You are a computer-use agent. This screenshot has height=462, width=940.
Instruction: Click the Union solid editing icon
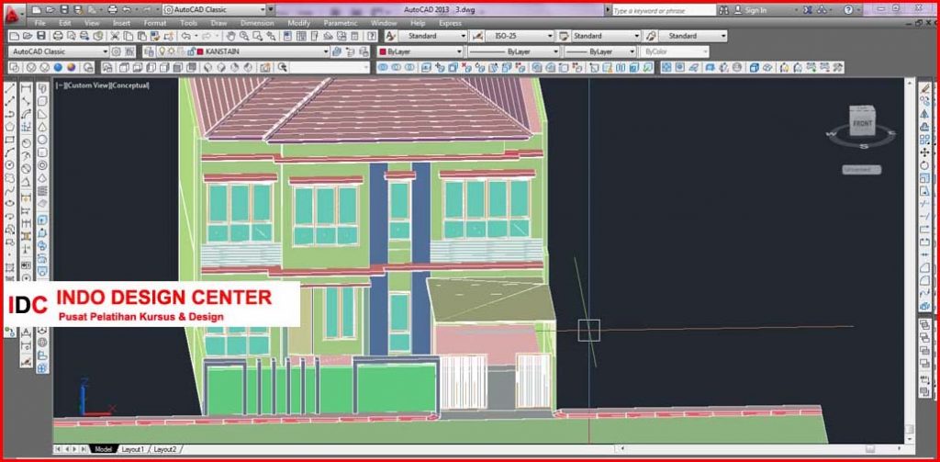point(383,67)
